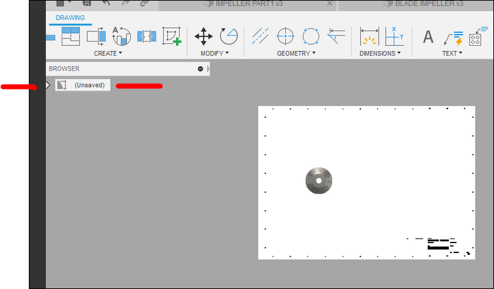Open the MODIFY dropdown menu
Viewport: 494px width, 289px height.
coord(215,54)
